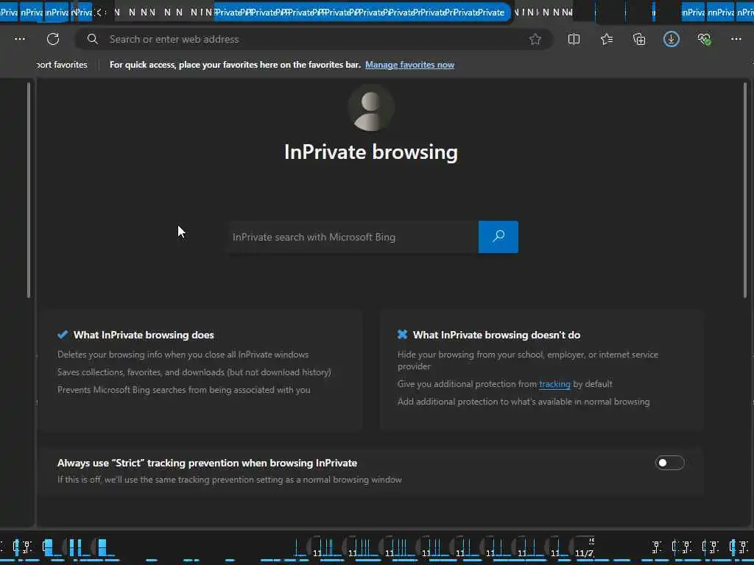The image size is (754, 565).
Task: Open the Favorites list icon
Action: pyautogui.click(x=607, y=40)
